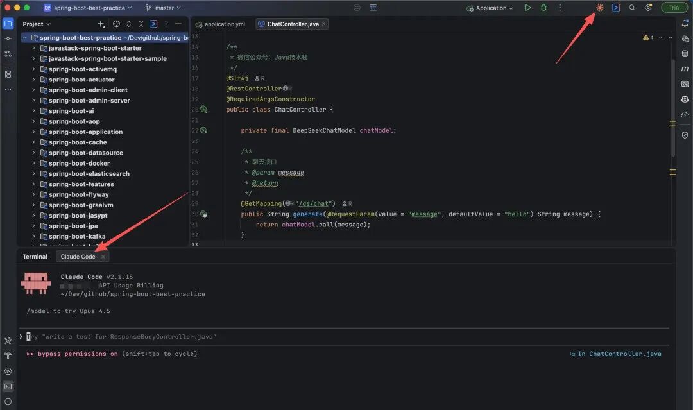The width and height of the screenshot is (693, 410).
Task: Click the 4 warnings indicator
Action: tap(648, 38)
